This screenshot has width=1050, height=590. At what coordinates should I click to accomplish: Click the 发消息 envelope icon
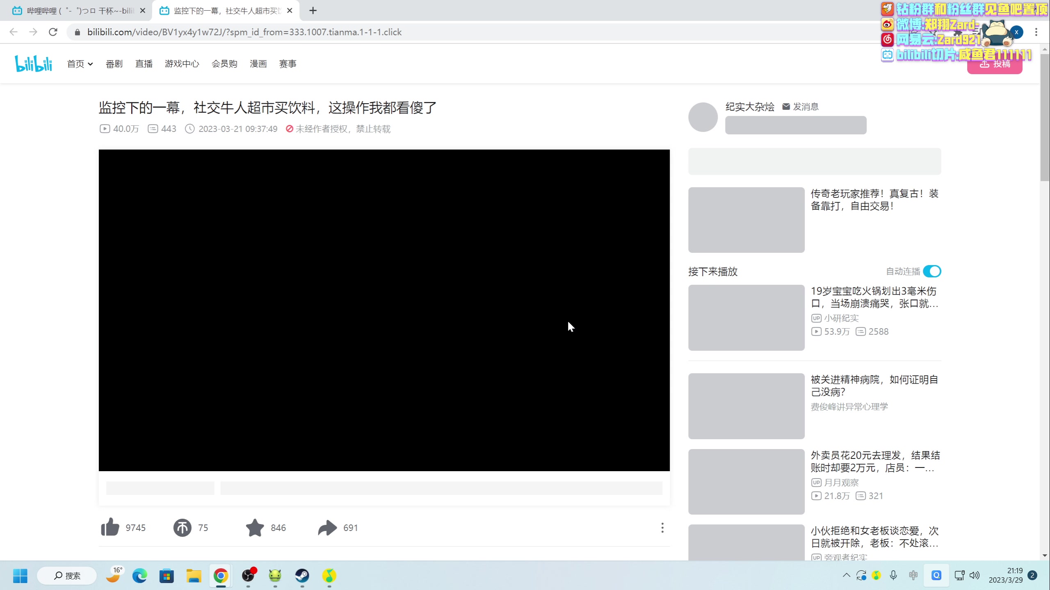coord(786,107)
